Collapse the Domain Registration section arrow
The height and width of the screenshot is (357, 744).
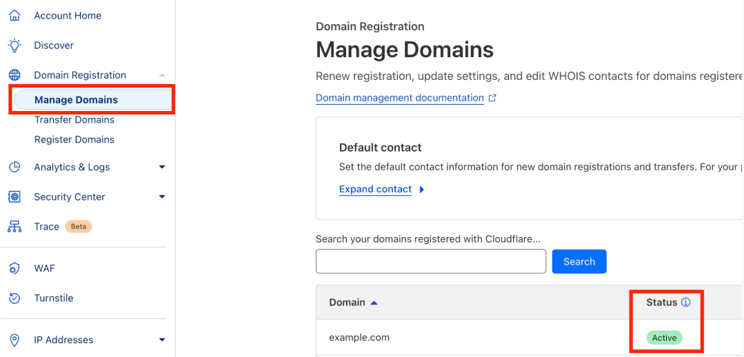coord(162,75)
